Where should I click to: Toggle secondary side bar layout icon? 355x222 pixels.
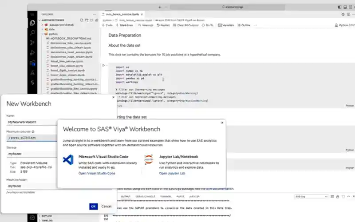coord(350,7)
